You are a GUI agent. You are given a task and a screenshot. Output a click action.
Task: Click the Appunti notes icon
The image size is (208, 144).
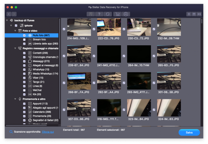coord(30,104)
